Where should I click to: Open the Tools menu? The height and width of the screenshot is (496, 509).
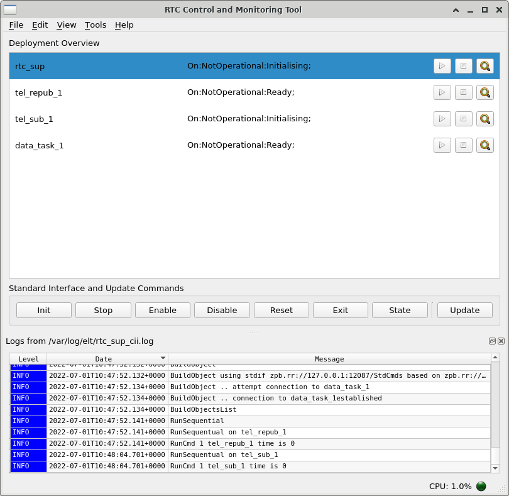click(96, 25)
